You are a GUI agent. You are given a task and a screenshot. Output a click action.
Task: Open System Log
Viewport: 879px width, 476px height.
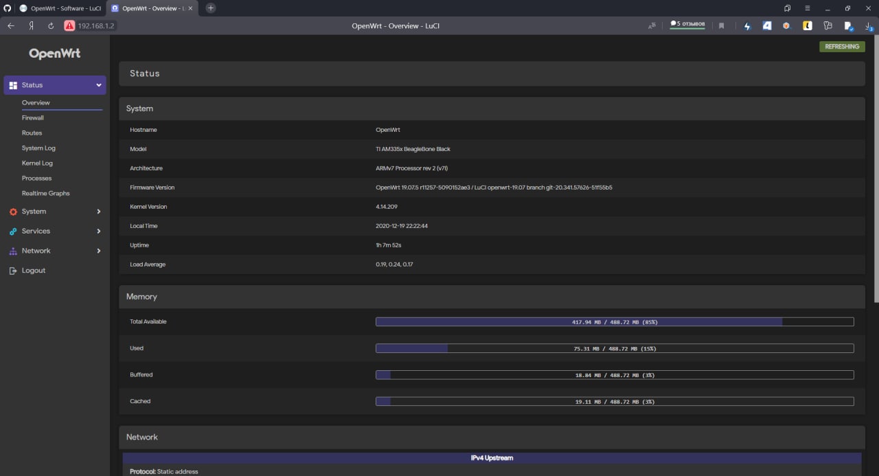[38, 148]
